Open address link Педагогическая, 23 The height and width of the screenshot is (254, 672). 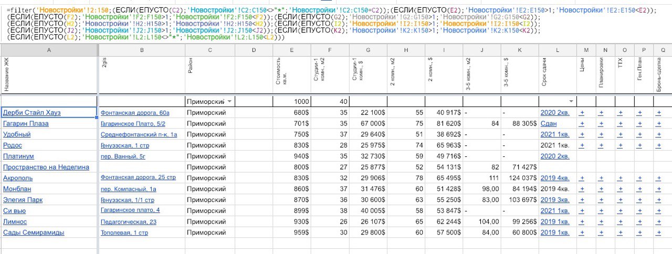[x=129, y=222]
